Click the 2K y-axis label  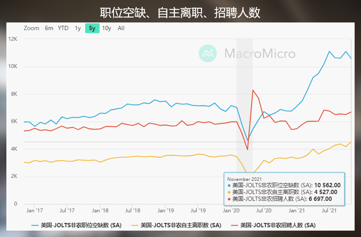click(x=14, y=176)
